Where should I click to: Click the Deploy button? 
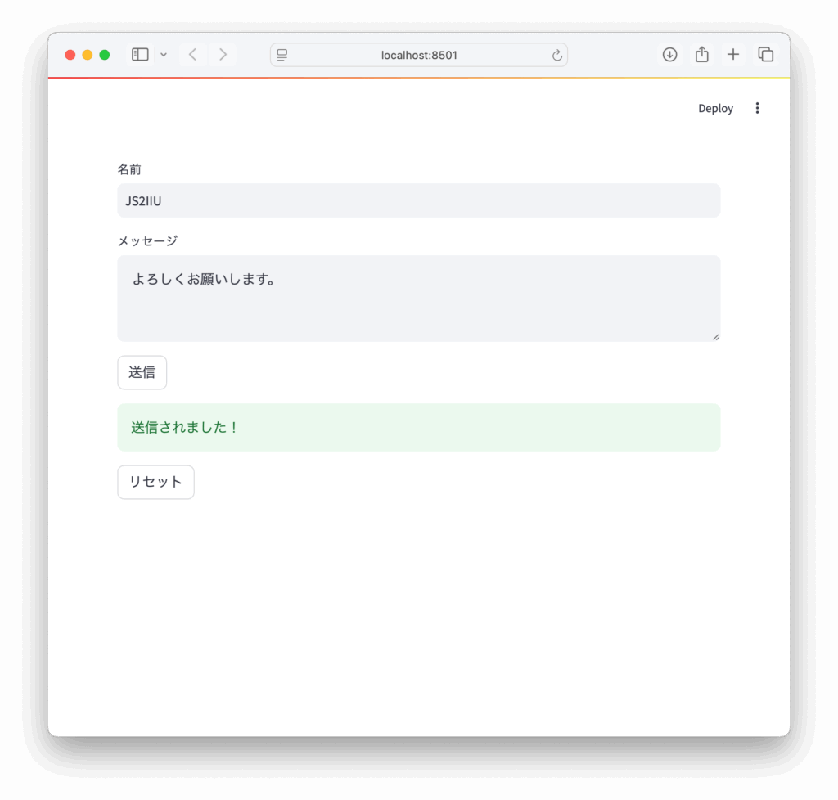(715, 109)
